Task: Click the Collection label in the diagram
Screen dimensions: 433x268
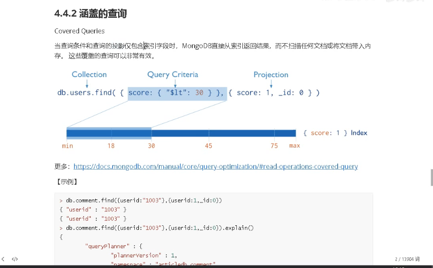Action: (89, 75)
